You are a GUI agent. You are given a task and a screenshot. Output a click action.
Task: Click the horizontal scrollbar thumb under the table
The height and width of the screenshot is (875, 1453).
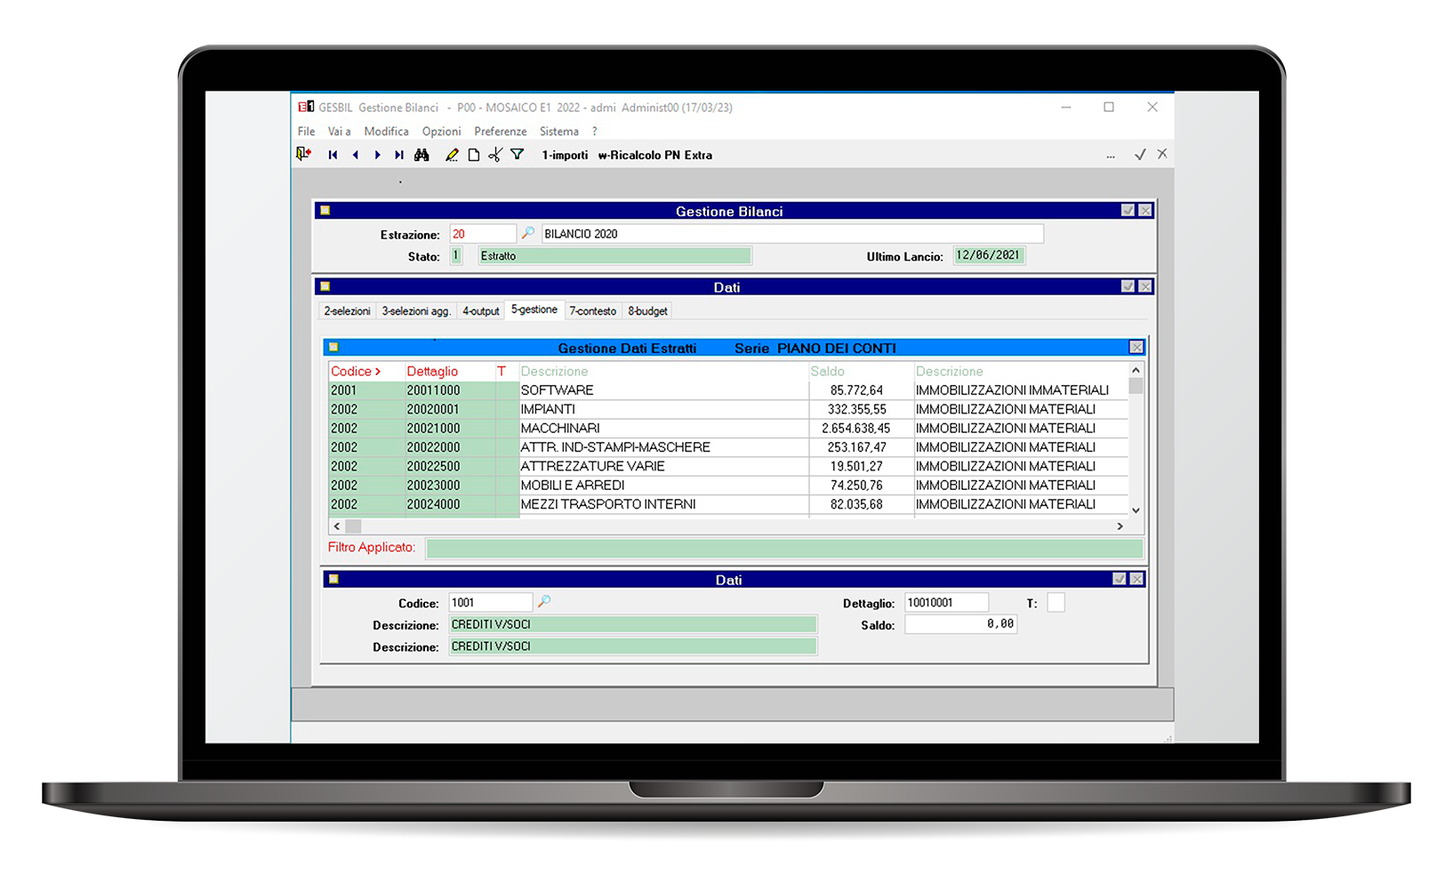click(x=354, y=526)
